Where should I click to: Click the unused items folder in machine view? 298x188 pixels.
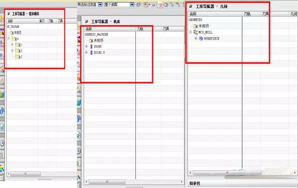(x=91, y=41)
